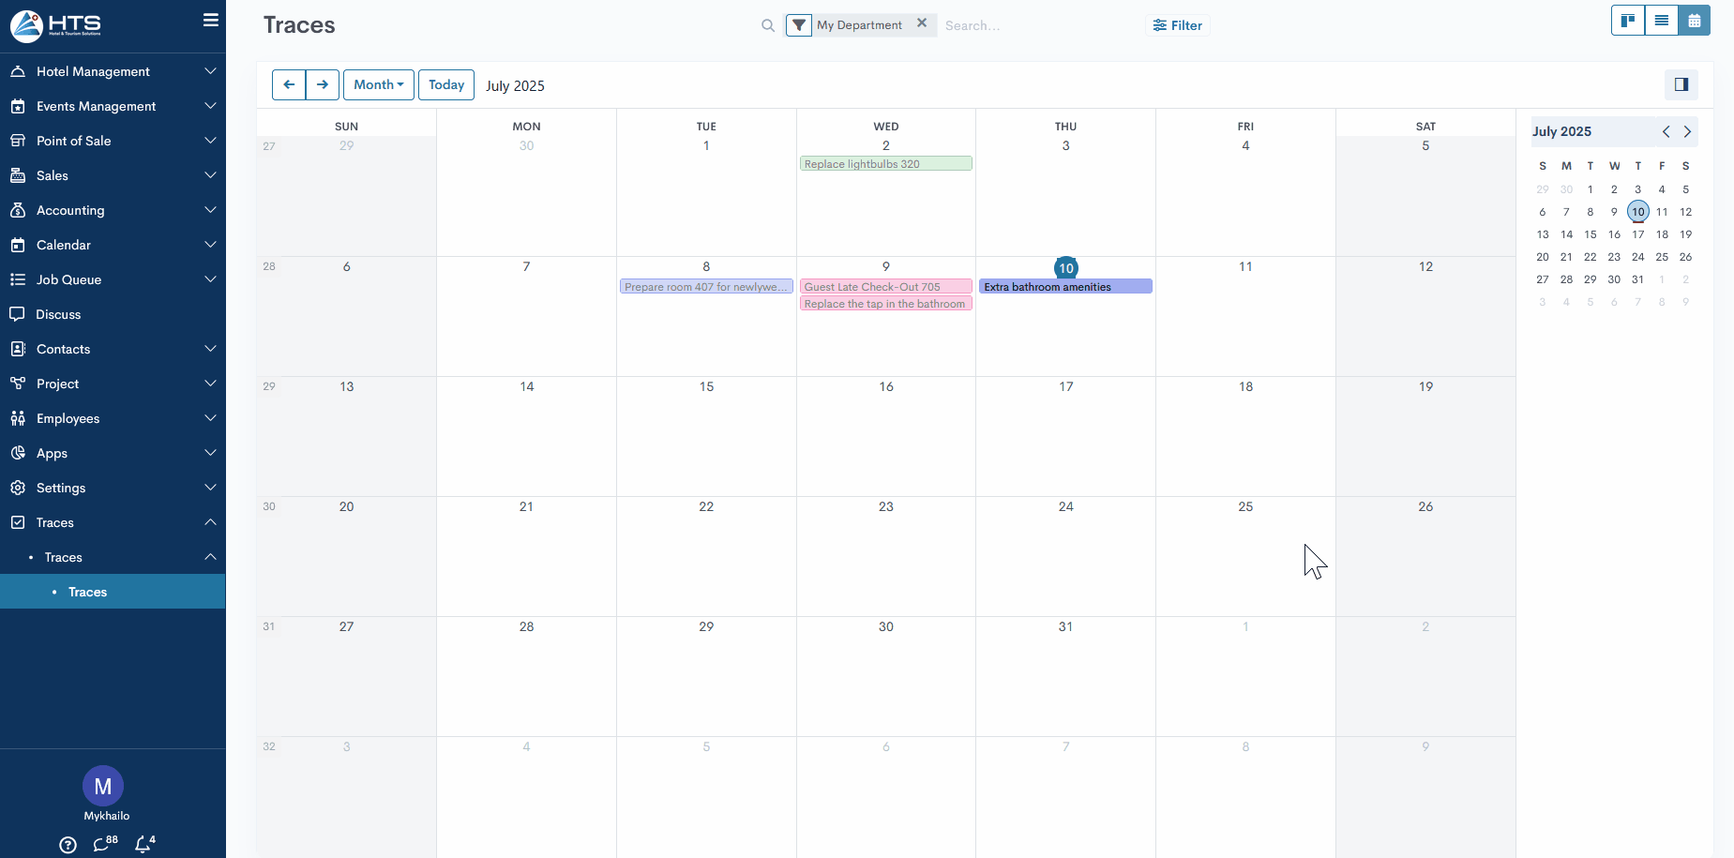Viewport: 1734px width, 858px height.
Task: Open the chat messages icon
Action: coord(103,844)
